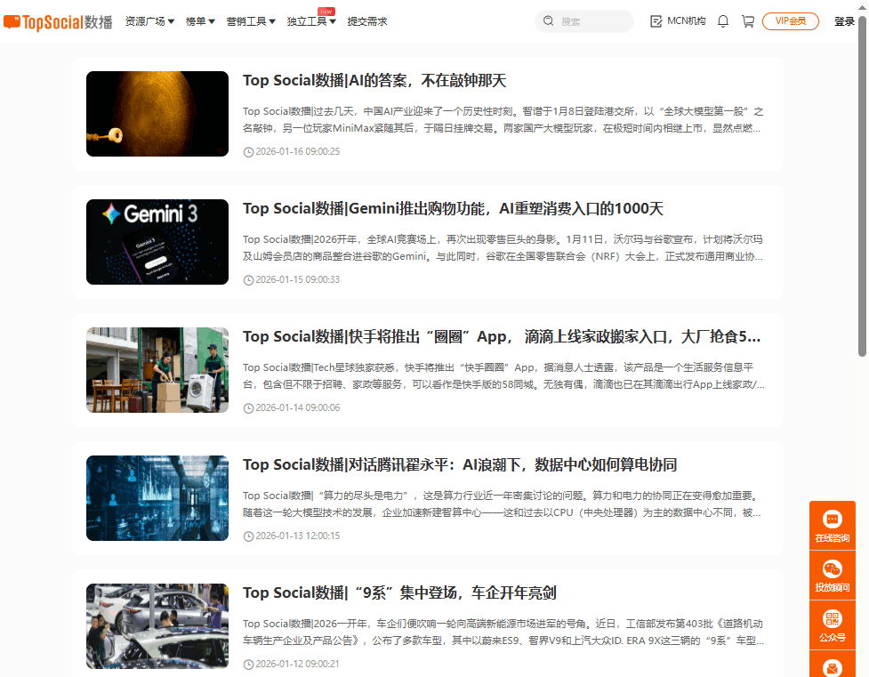Image resolution: width=869 pixels, height=677 pixels.
Task: Go to 提交需求 page
Action: [367, 21]
